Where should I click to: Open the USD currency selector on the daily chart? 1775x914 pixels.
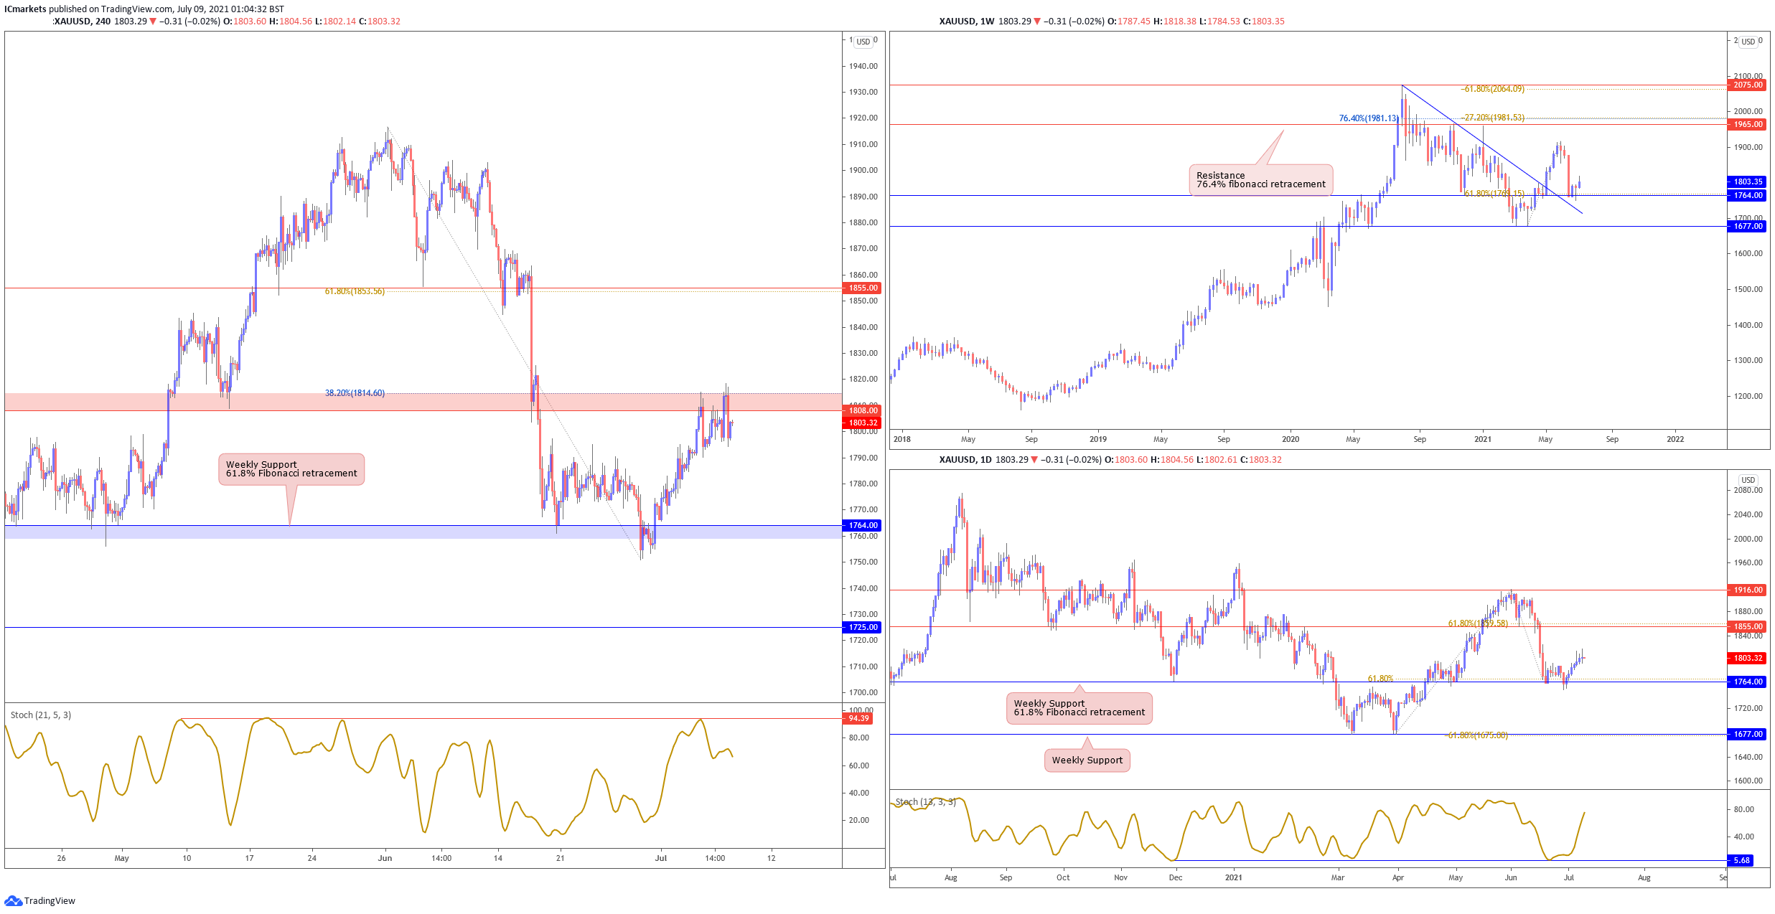(1748, 480)
